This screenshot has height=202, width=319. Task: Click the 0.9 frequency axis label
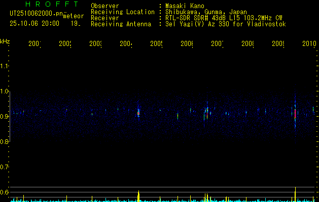coord(4,116)
